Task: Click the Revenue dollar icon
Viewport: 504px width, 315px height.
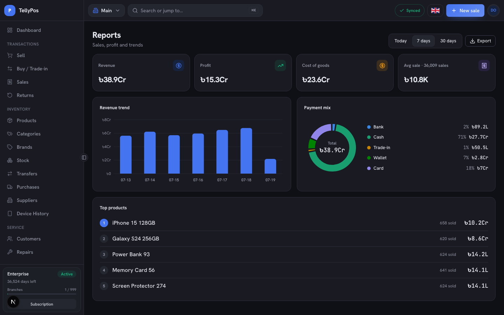Action: tap(178, 65)
